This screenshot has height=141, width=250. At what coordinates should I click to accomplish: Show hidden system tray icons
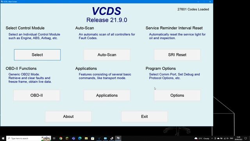tap(212, 138)
